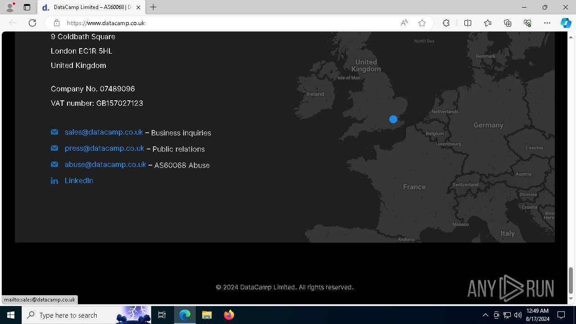Open a new browser tab
The width and height of the screenshot is (576, 324).
coord(153,7)
